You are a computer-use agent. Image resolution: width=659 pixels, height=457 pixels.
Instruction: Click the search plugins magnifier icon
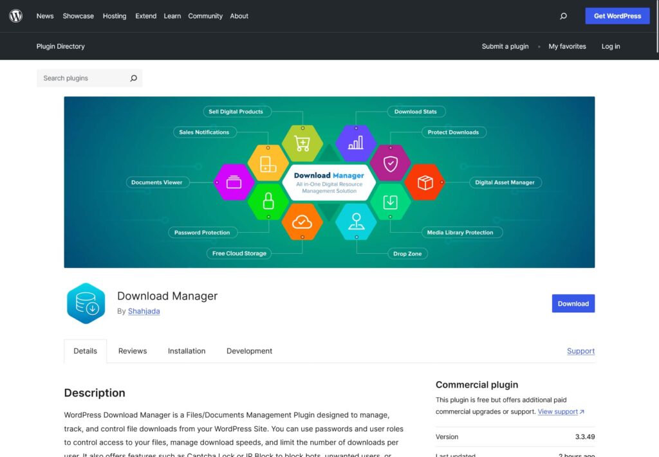point(133,78)
